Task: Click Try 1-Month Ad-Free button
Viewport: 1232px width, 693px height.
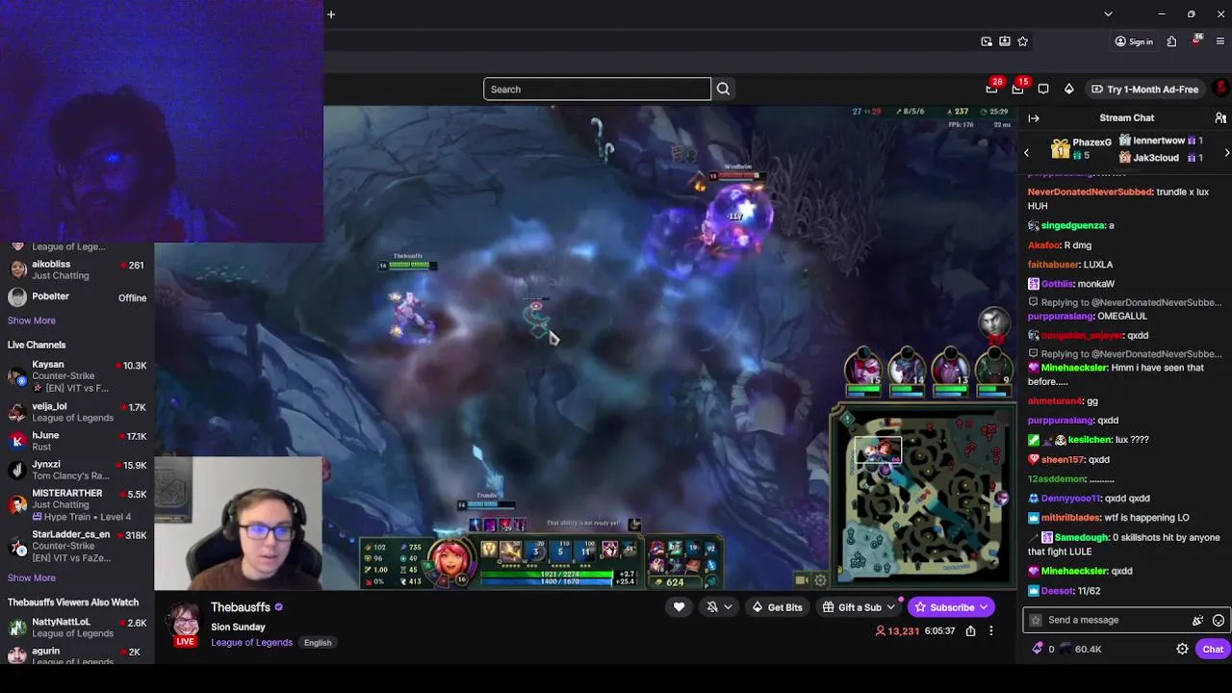Action: (x=1144, y=90)
